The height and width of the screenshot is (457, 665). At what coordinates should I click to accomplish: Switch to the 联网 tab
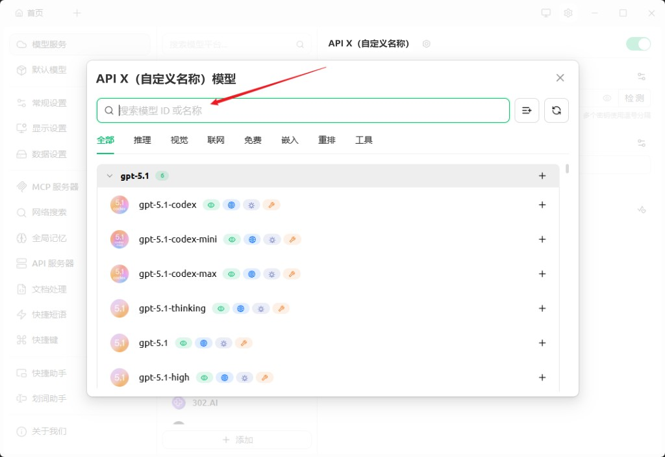pos(216,140)
